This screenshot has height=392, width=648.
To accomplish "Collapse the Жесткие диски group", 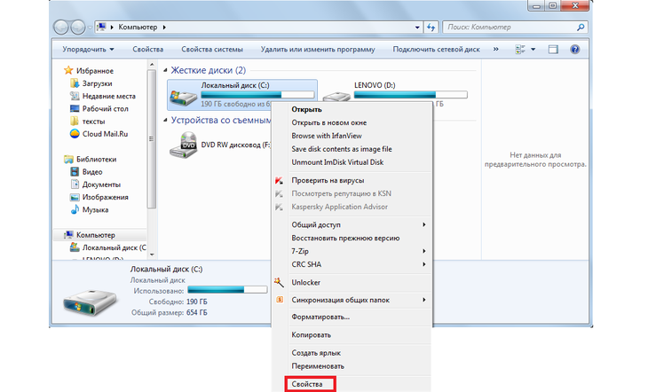I will point(165,70).
